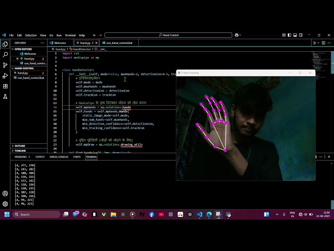The image size is (334, 251).
Task: Click the Explorer more actions ellipsis
Action: [42, 43]
